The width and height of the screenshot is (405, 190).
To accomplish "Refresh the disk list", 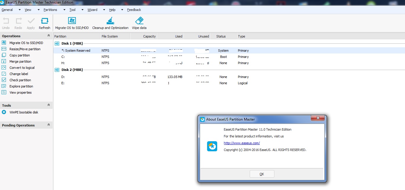I will (44, 23).
